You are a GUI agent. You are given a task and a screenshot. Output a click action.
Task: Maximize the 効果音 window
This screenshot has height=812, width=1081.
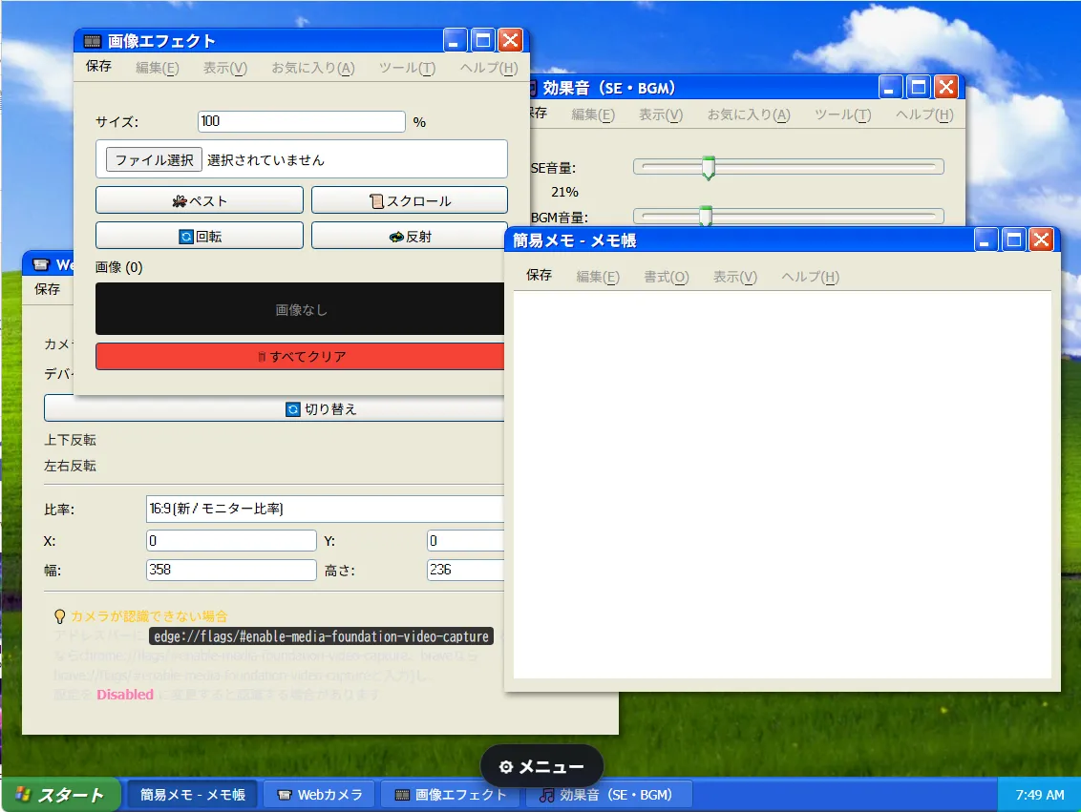pos(919,88)
